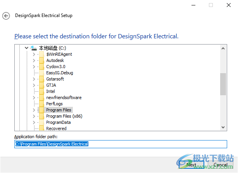Expand the Program Files folder
This screenshot has width=238, height=173.
tap(34, 110)
